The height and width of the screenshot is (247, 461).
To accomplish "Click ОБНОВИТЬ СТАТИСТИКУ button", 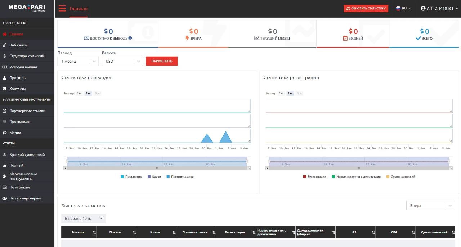I will tap(366, 9).
